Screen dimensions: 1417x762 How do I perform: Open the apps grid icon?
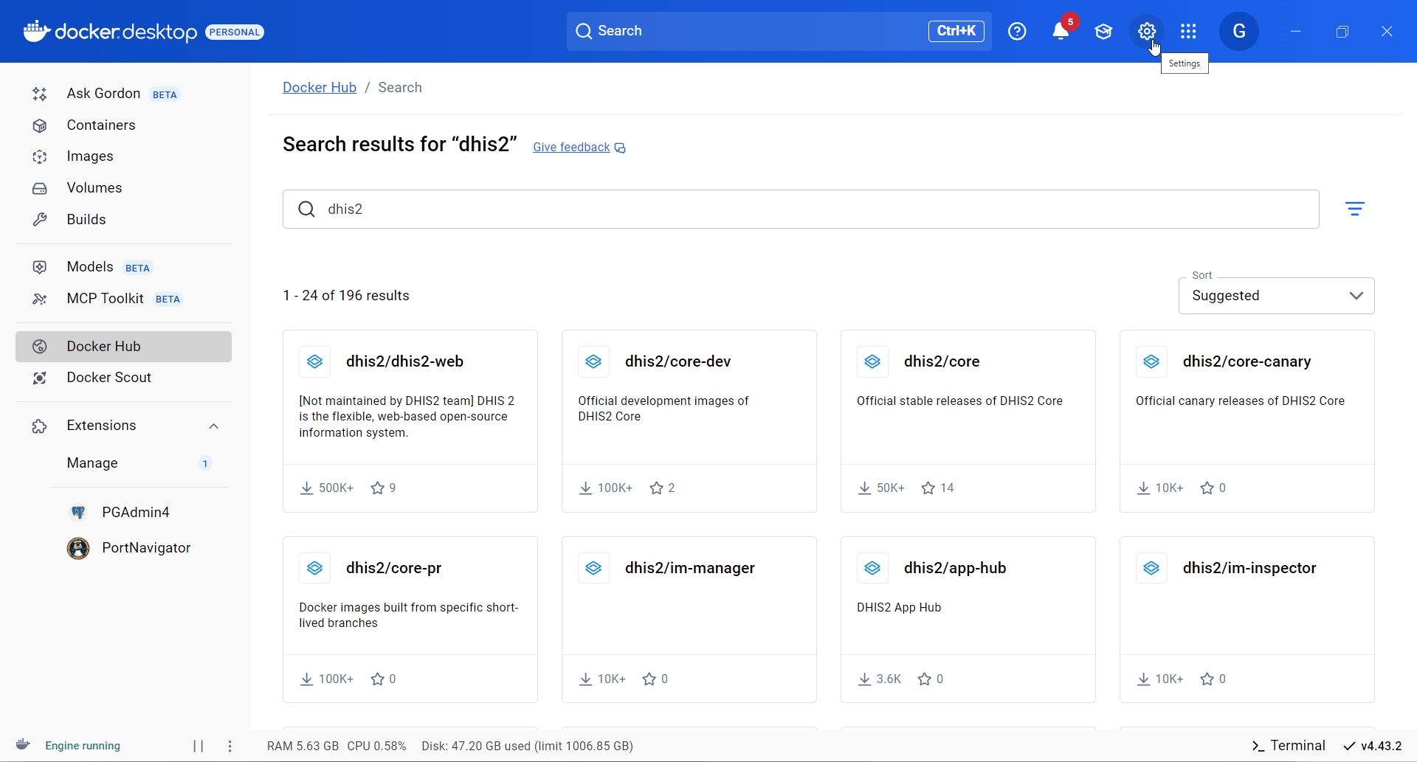click(x=1188, y=31)
